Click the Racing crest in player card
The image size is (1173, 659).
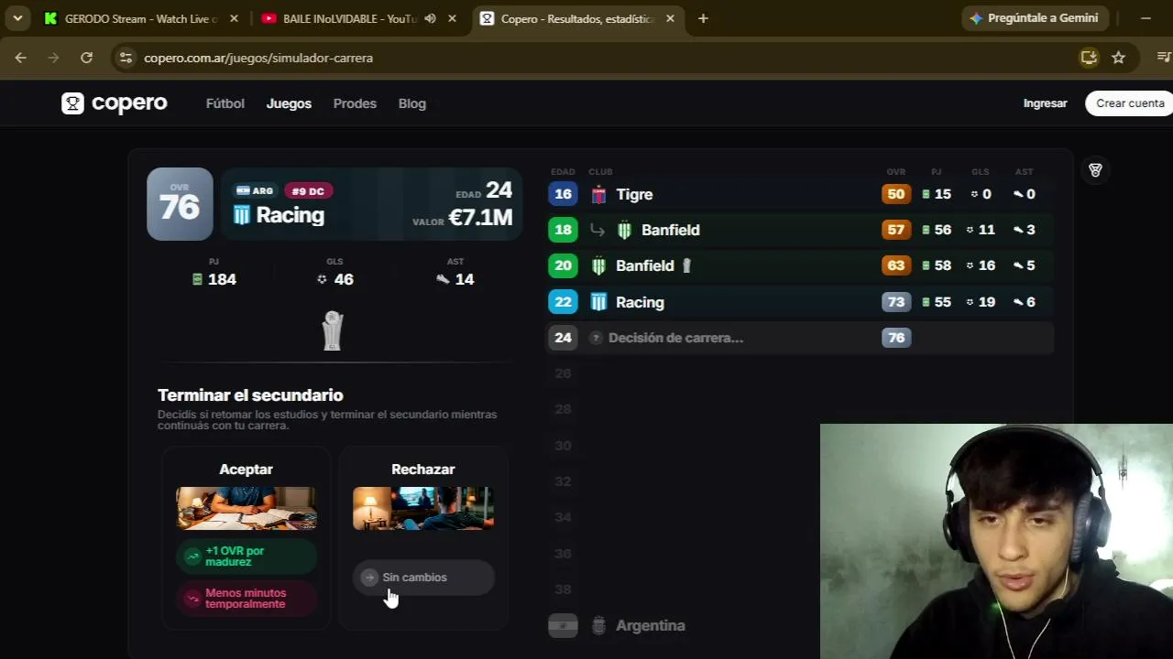pos(241,215)
